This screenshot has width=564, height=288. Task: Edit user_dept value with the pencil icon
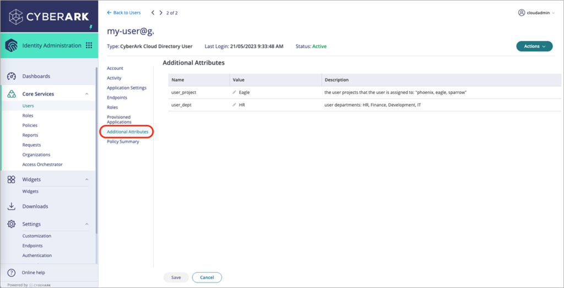(235, 105)
